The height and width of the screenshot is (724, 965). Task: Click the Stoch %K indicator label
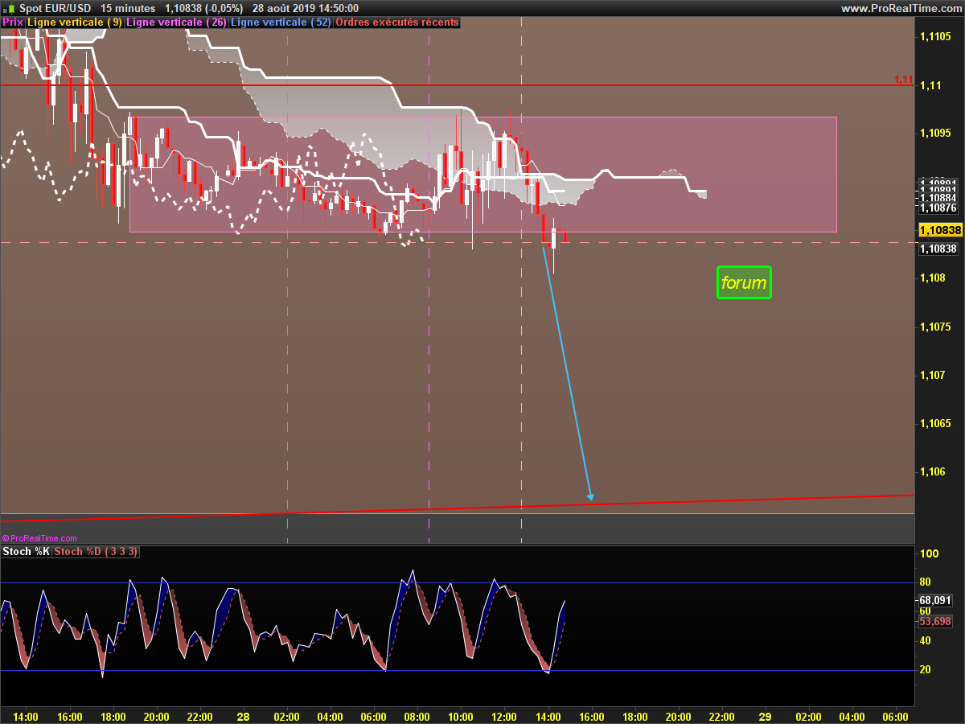coord(27,551)
